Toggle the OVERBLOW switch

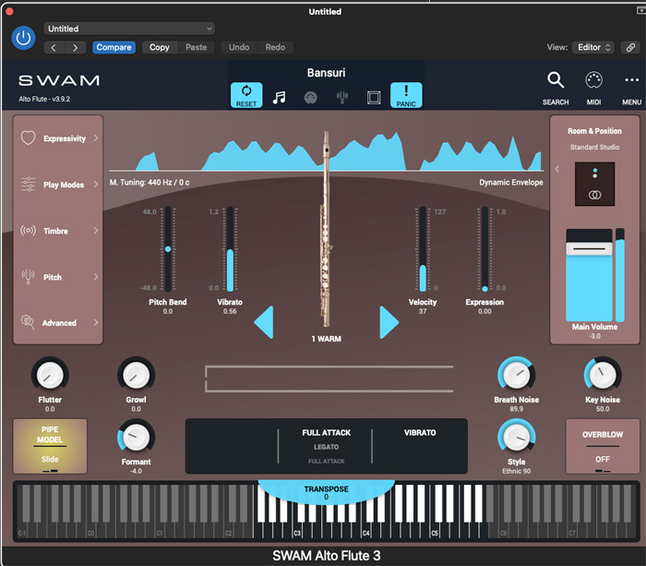click(x=602, y=447)
